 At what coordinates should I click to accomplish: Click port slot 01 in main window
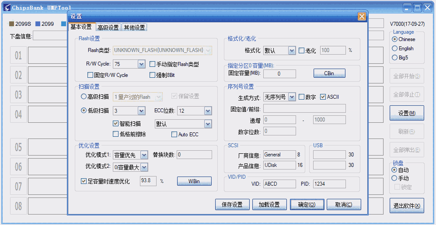point(18,55)
